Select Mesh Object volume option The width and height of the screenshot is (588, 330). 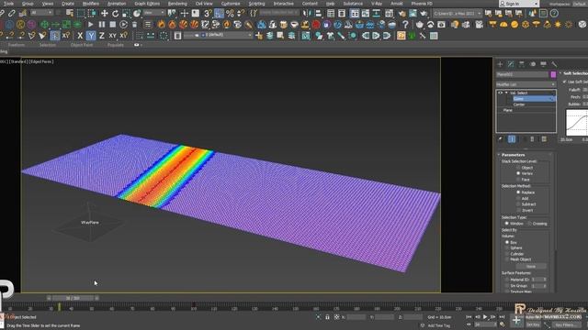click(507, 259)
